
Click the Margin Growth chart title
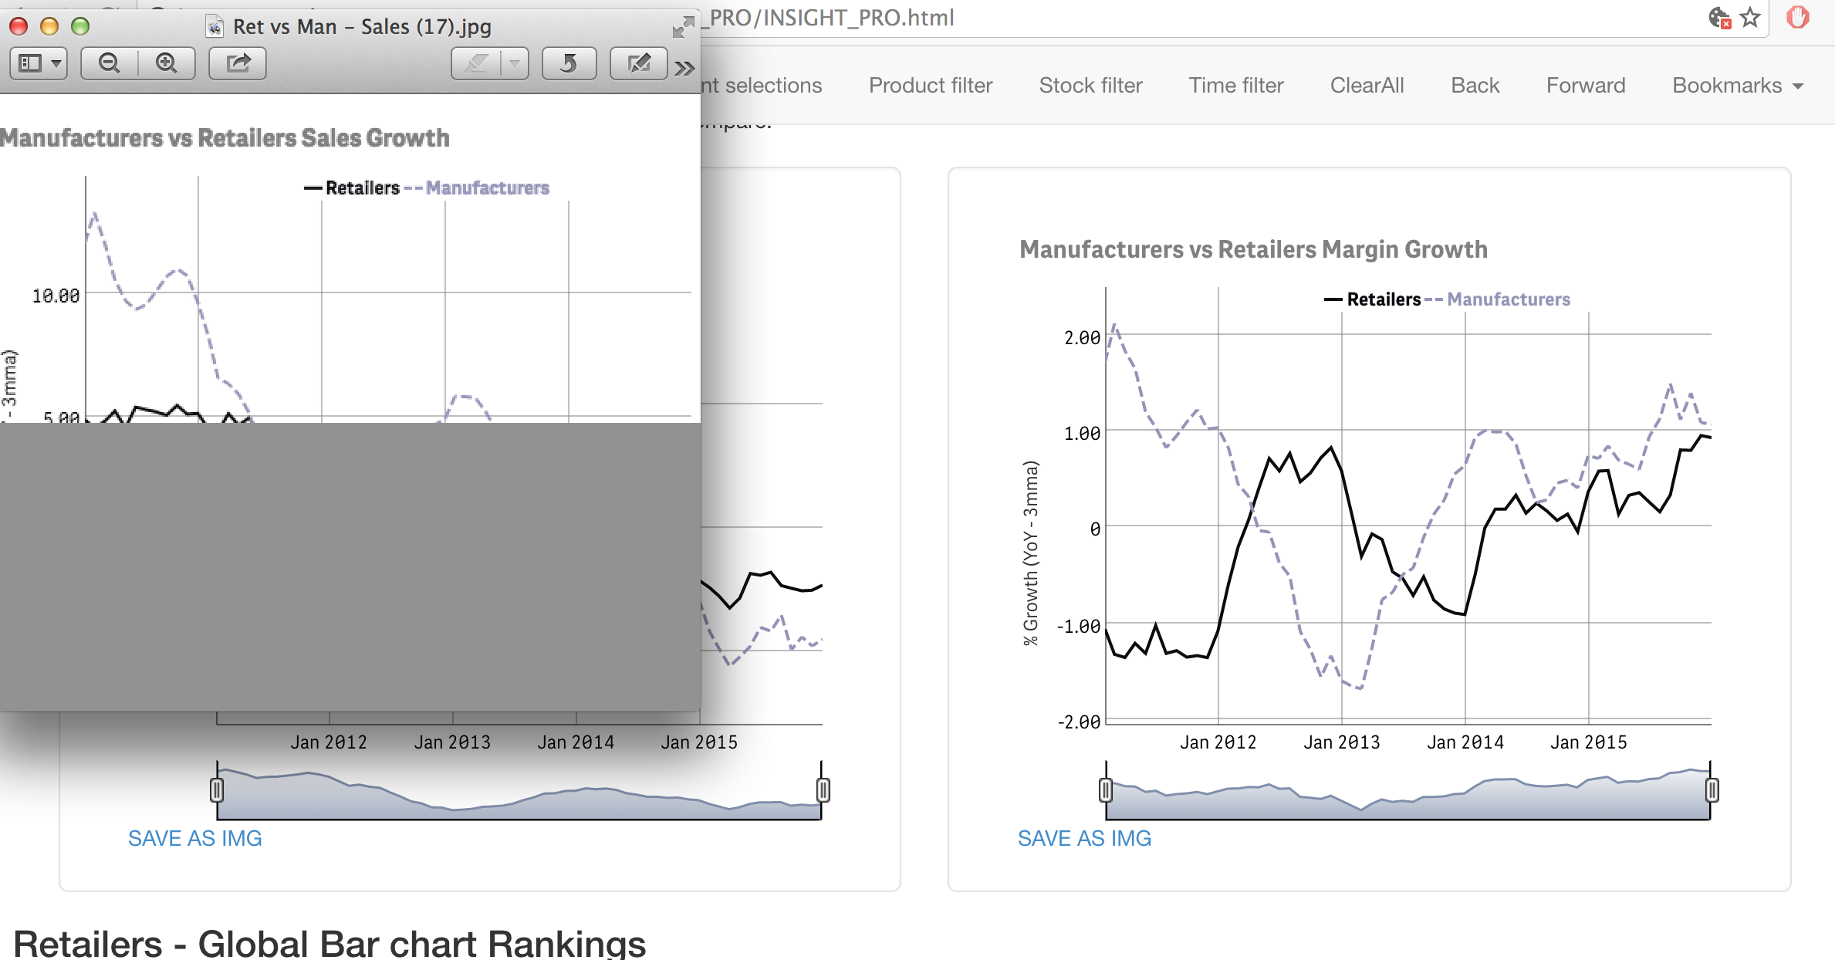[x=1253, y=249]
